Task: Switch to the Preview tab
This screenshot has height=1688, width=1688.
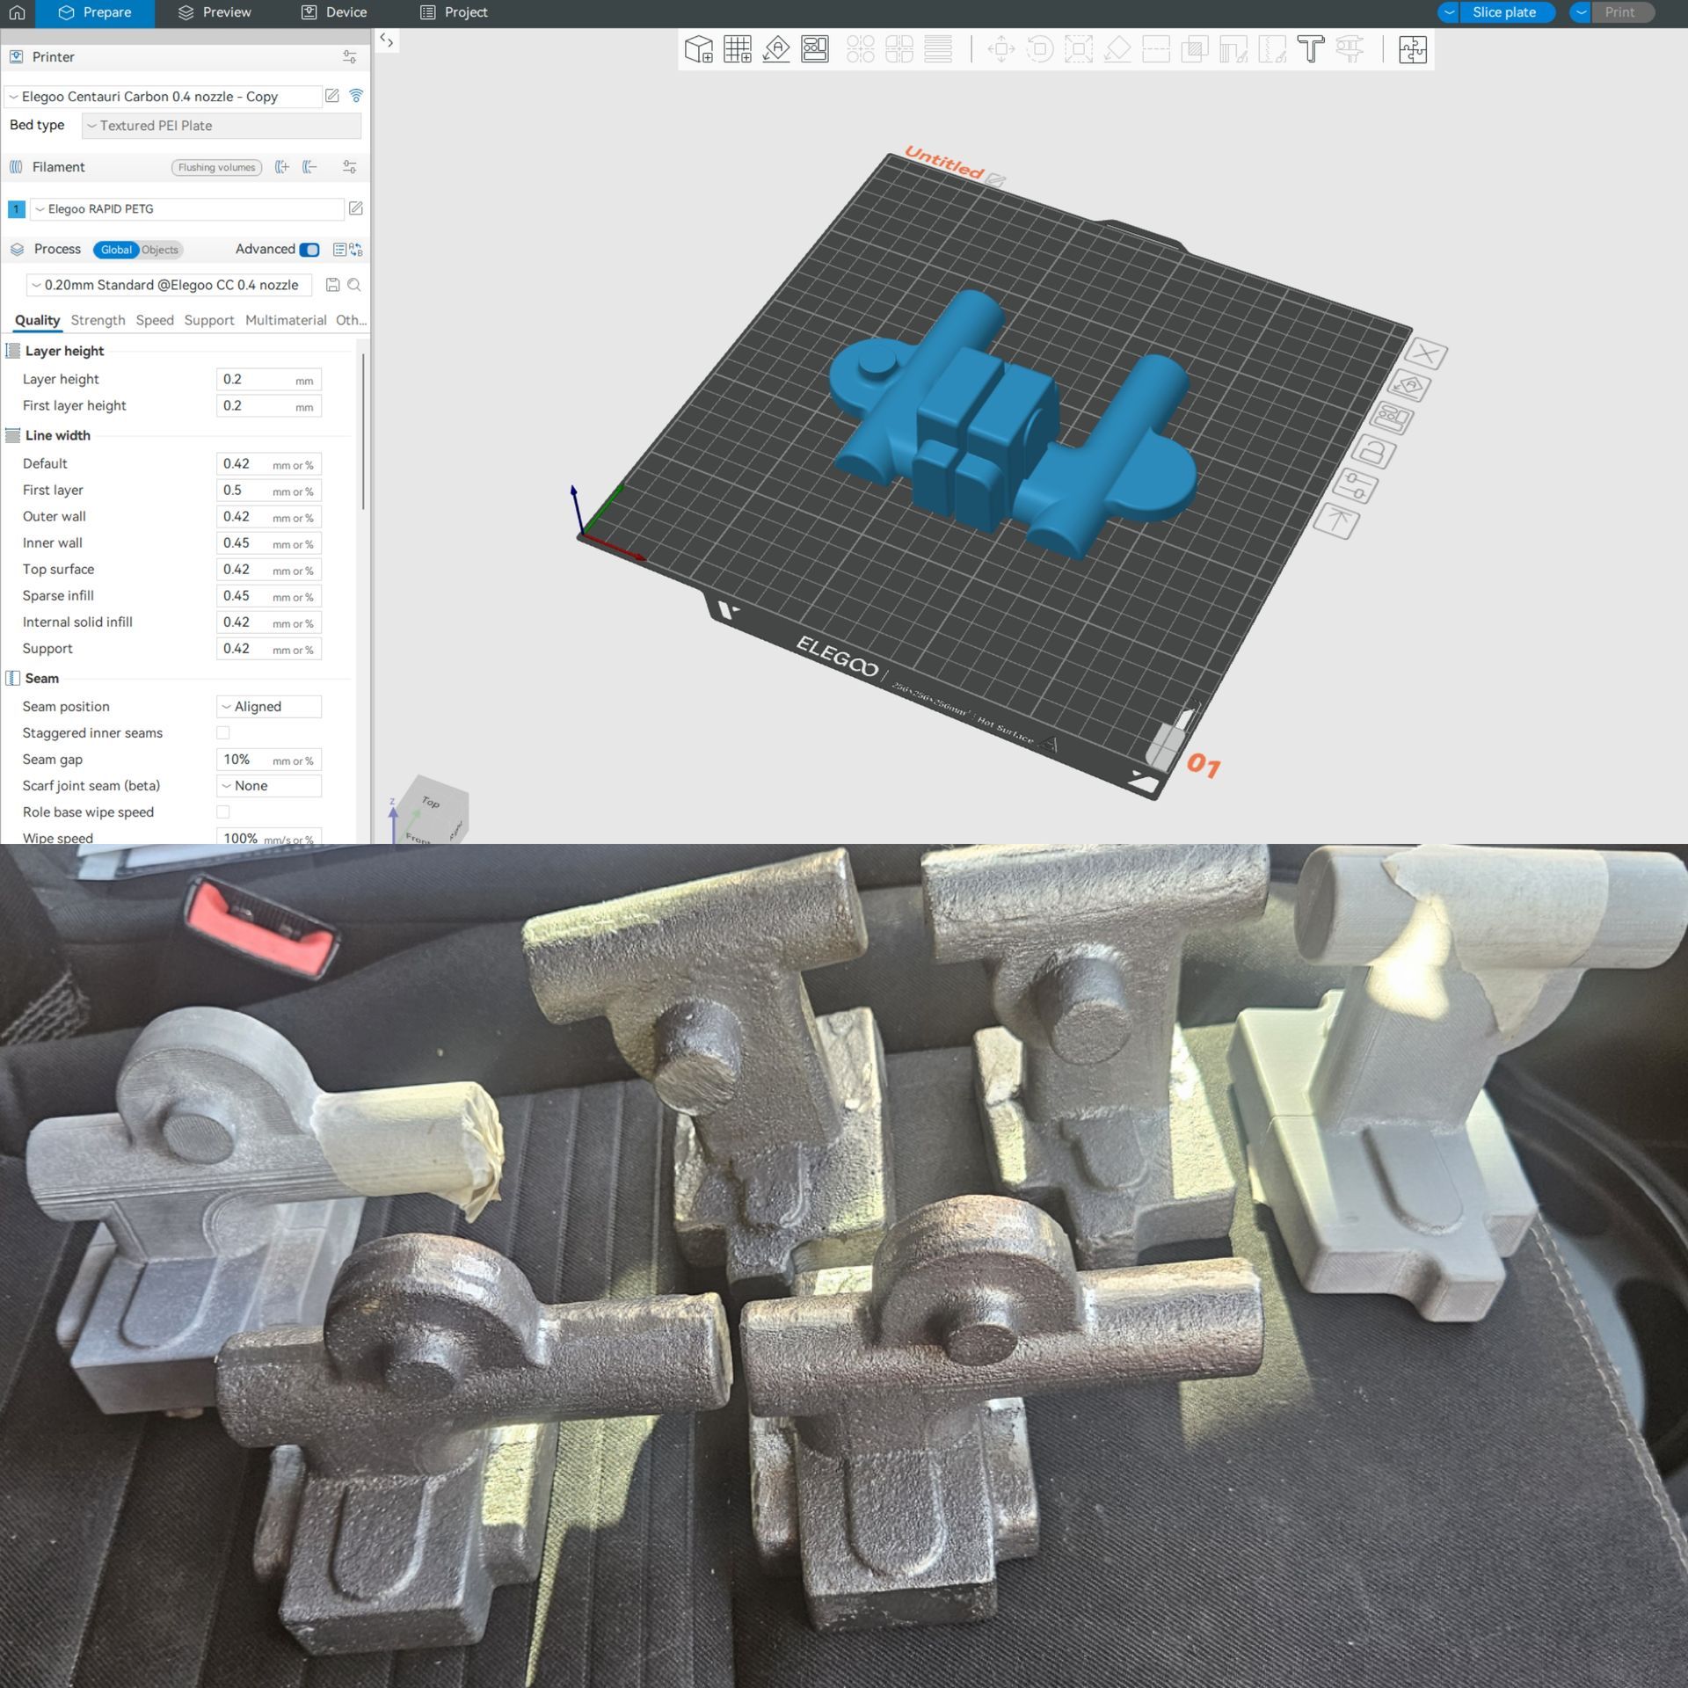Action: tap(214, 12)
